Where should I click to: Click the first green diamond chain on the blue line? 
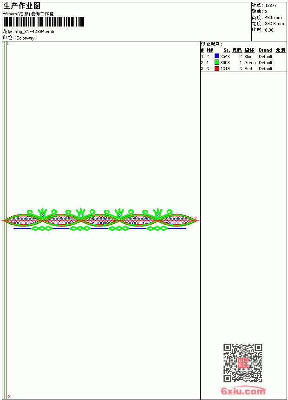pos(42,228)
